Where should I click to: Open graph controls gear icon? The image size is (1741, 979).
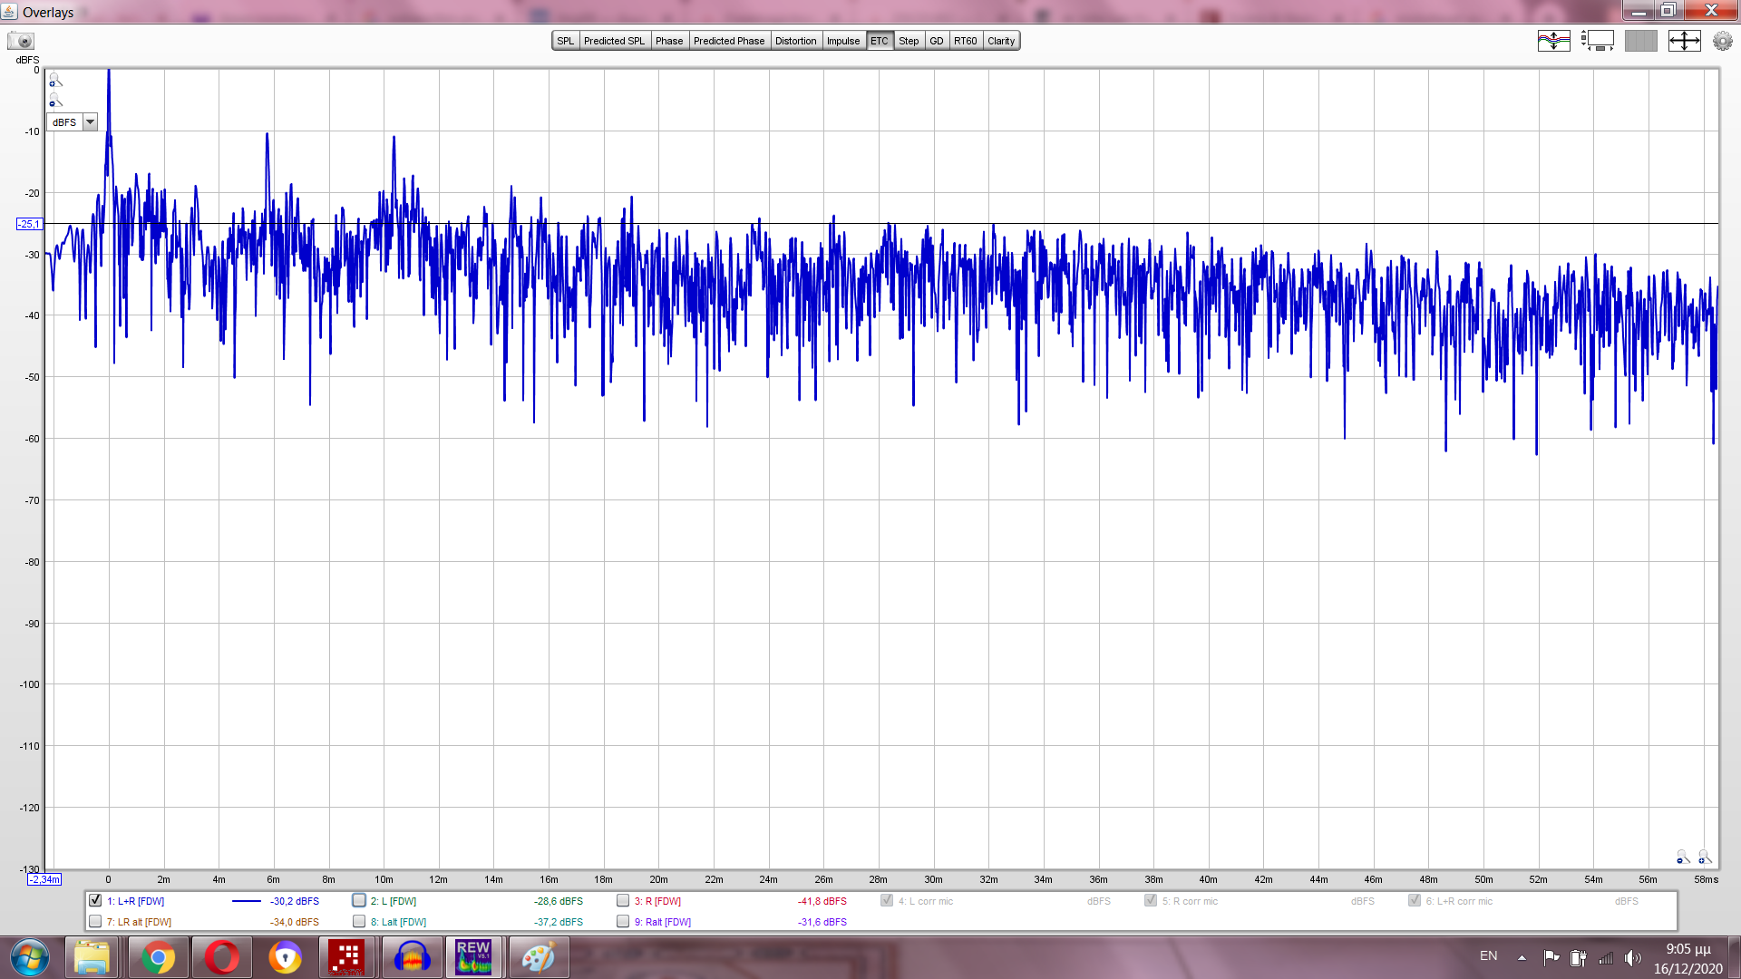[1722, 41]
